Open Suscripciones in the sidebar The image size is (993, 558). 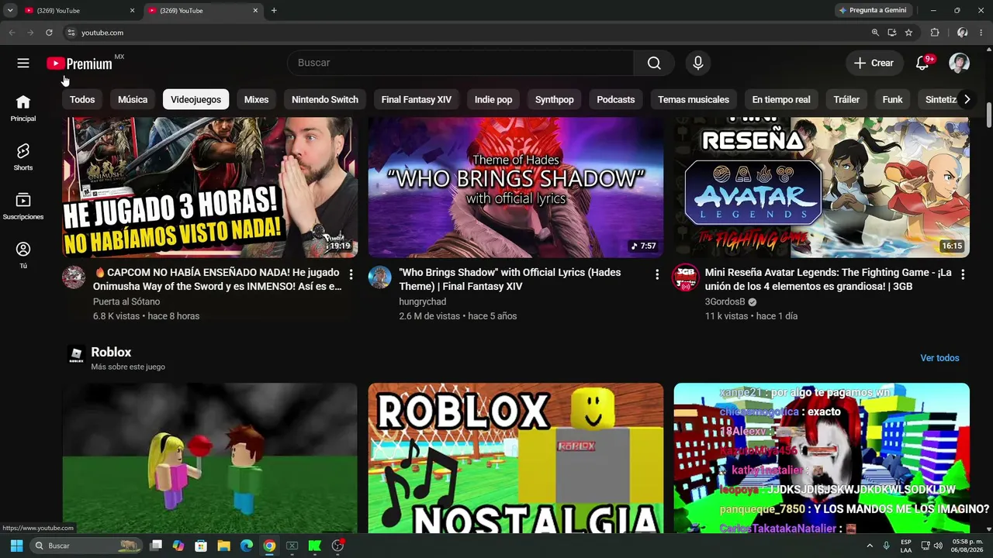coord(23,205)
